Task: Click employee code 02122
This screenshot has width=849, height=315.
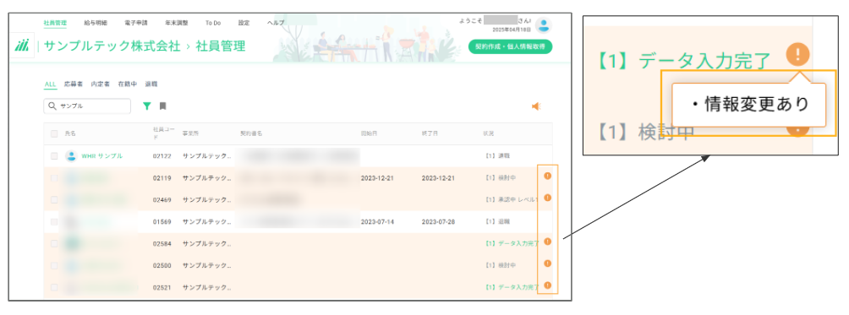Action: pyautogui.click(x=162, y=155)
